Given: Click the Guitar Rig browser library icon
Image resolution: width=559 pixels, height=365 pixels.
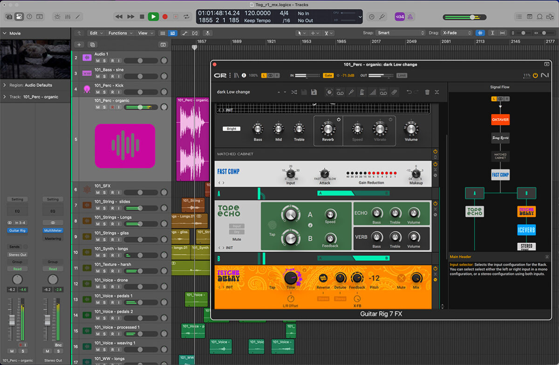Looking at the screenshot, I should (236, 75).
